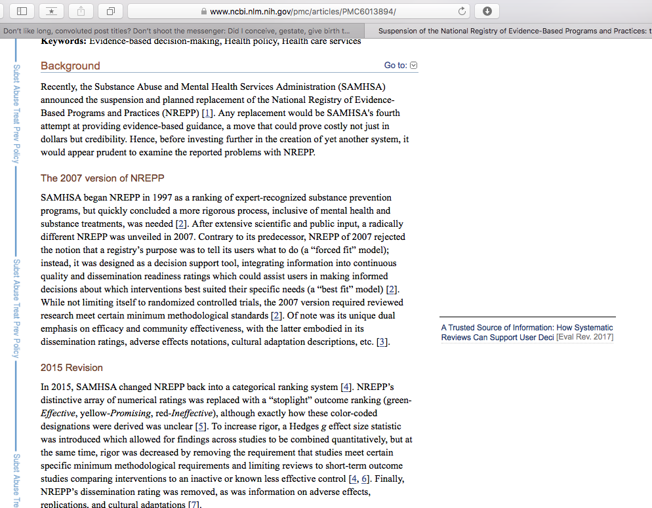Open the Downloads arrow icon
652x508 pixels.
click(x=487, y=11)
